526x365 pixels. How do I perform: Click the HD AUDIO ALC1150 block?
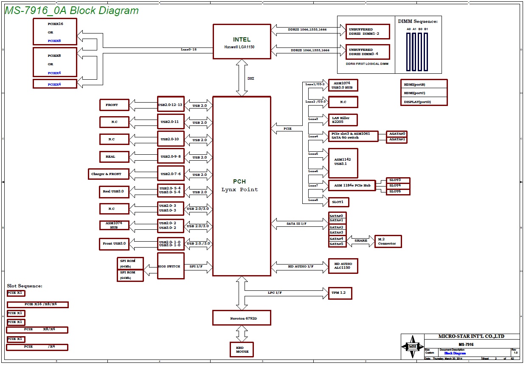tap(343, 266)
